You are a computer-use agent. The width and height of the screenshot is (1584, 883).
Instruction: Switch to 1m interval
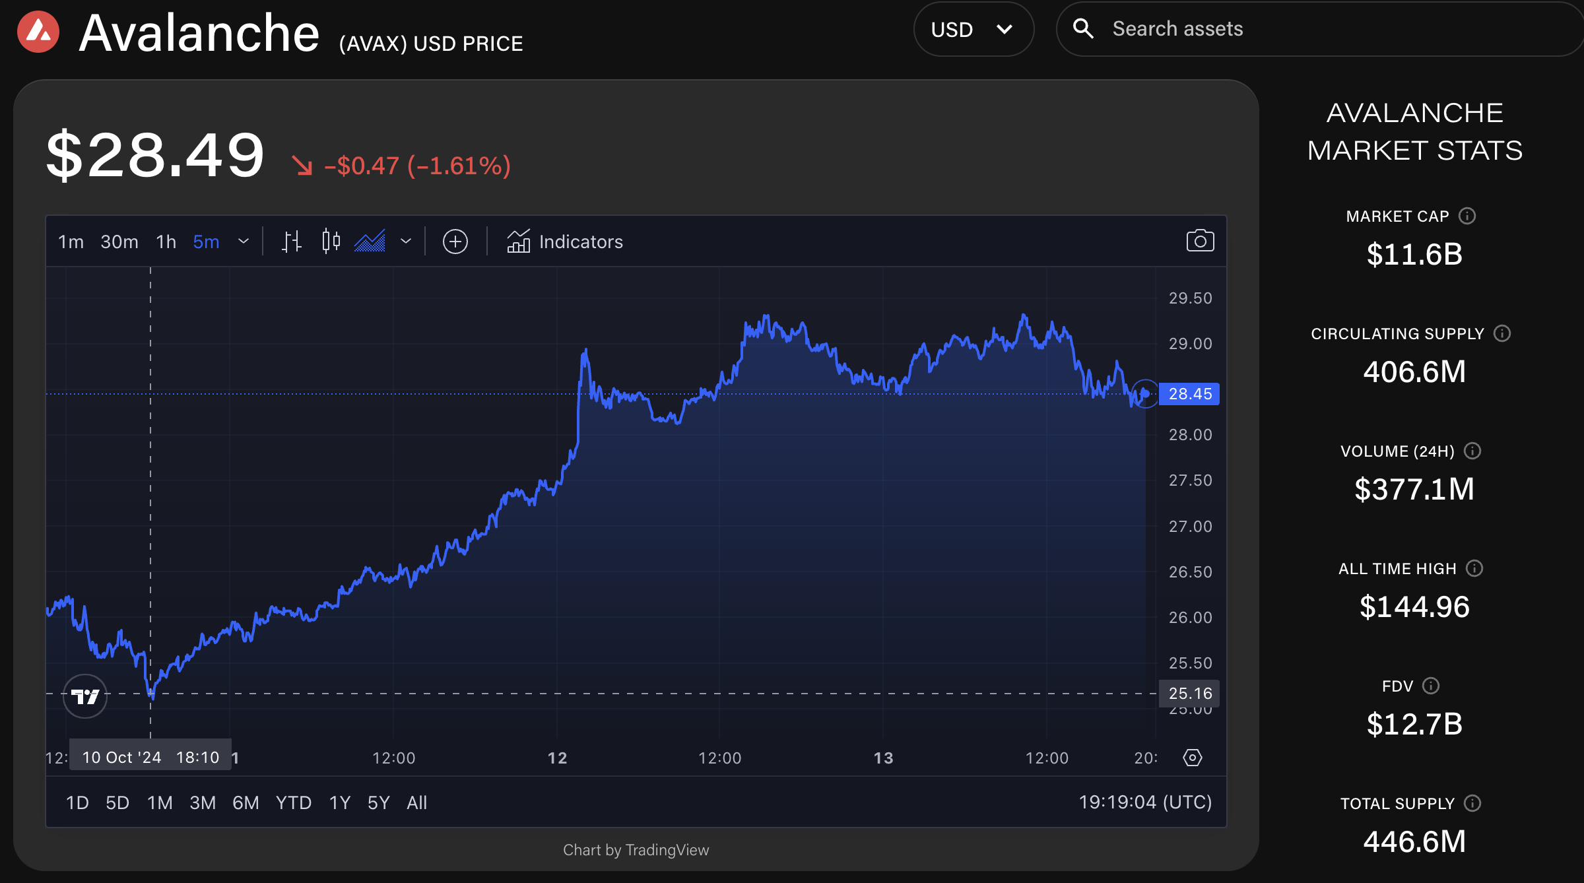point(71,242)
